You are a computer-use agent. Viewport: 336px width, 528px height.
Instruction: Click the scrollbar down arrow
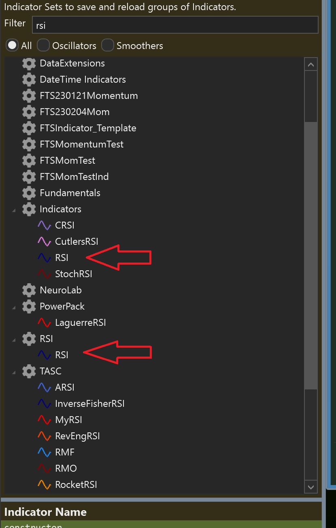pos(311,487)
